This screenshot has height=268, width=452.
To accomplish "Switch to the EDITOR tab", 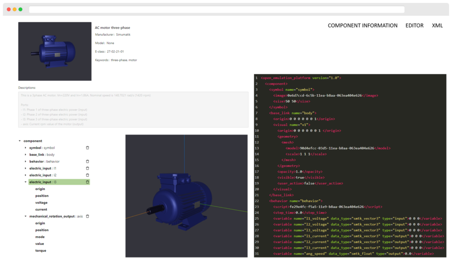I will pyautogui.click(x=414, y=26).
